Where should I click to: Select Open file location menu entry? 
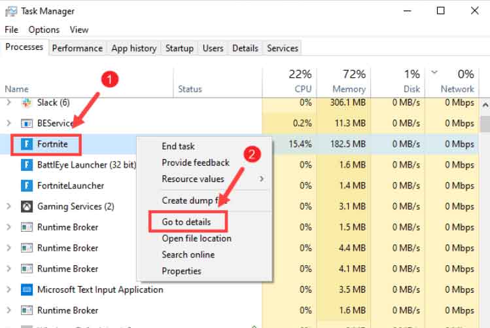point(196,238)
